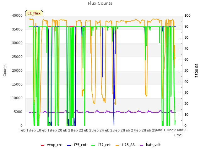Click the 20000 left axis tick label
The width and height of the screenshot is (201, 151).
tap(17, 70)
